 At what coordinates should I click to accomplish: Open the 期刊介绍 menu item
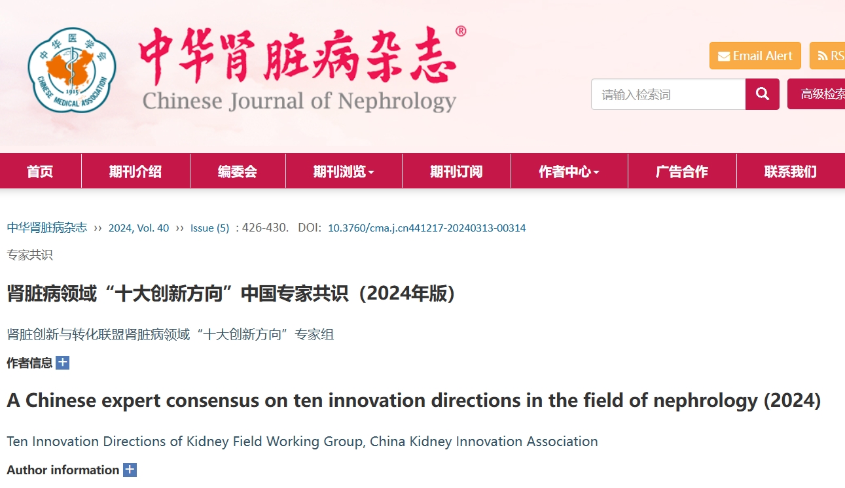135,171
